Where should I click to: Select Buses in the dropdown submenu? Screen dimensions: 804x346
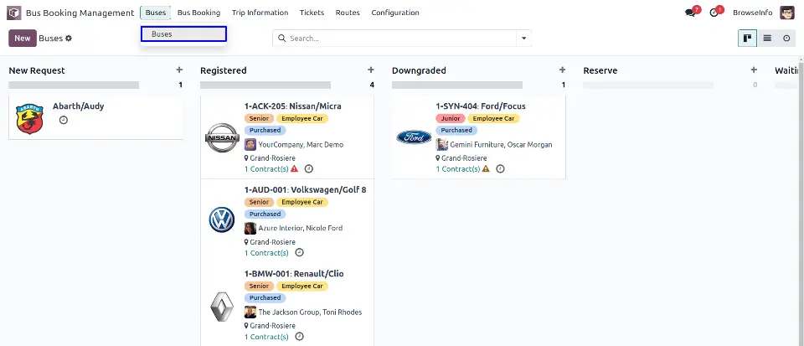[184, 34]
